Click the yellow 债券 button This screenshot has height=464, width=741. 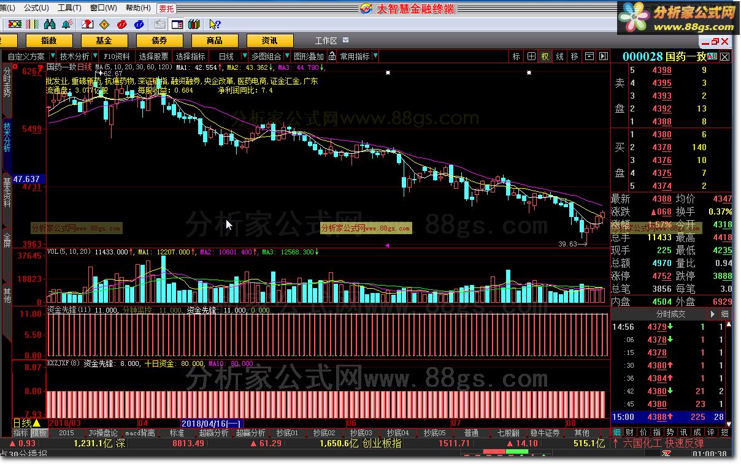[x=159, y=40]
